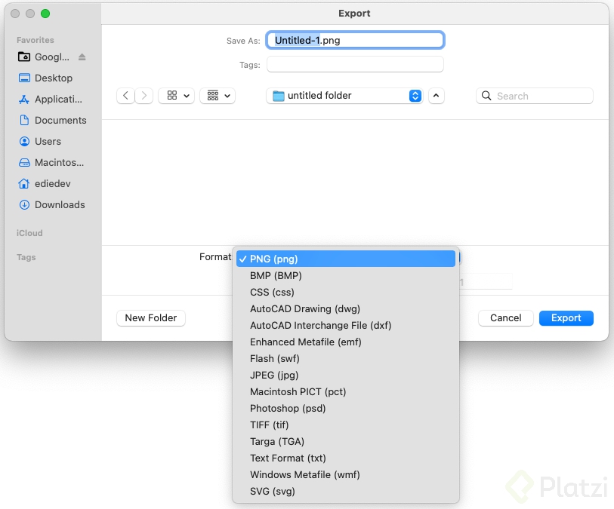The width and height of the screenshot is (614, 509).
Task: Click the Tags sidebar heading
Action: click(x=26, y=257)
